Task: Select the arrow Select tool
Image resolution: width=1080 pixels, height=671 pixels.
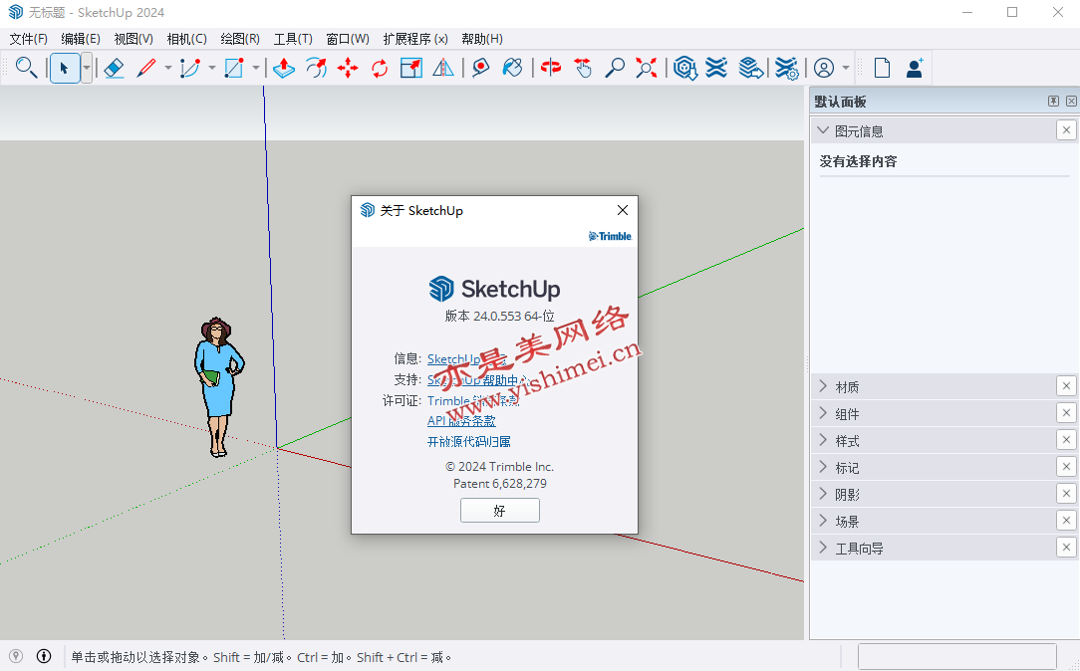Action: (x=65, y=68)
